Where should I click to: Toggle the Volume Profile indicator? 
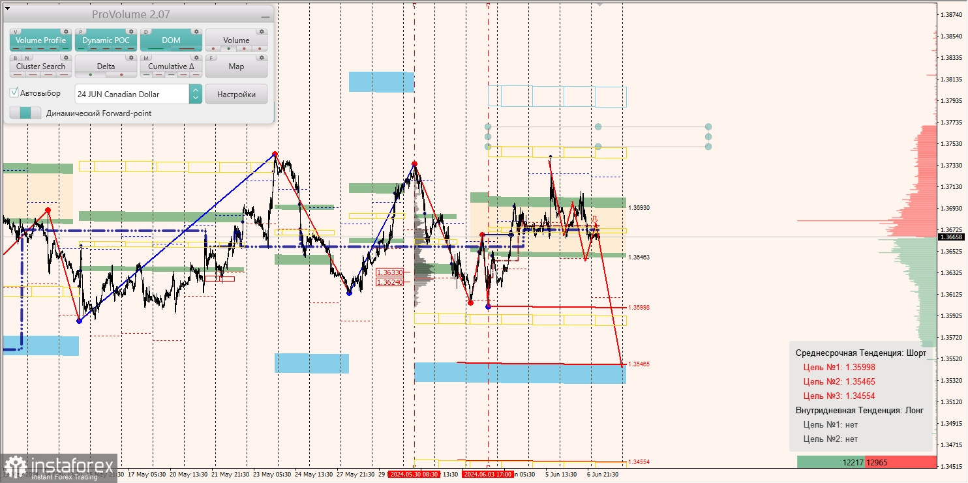pos(40,40)
